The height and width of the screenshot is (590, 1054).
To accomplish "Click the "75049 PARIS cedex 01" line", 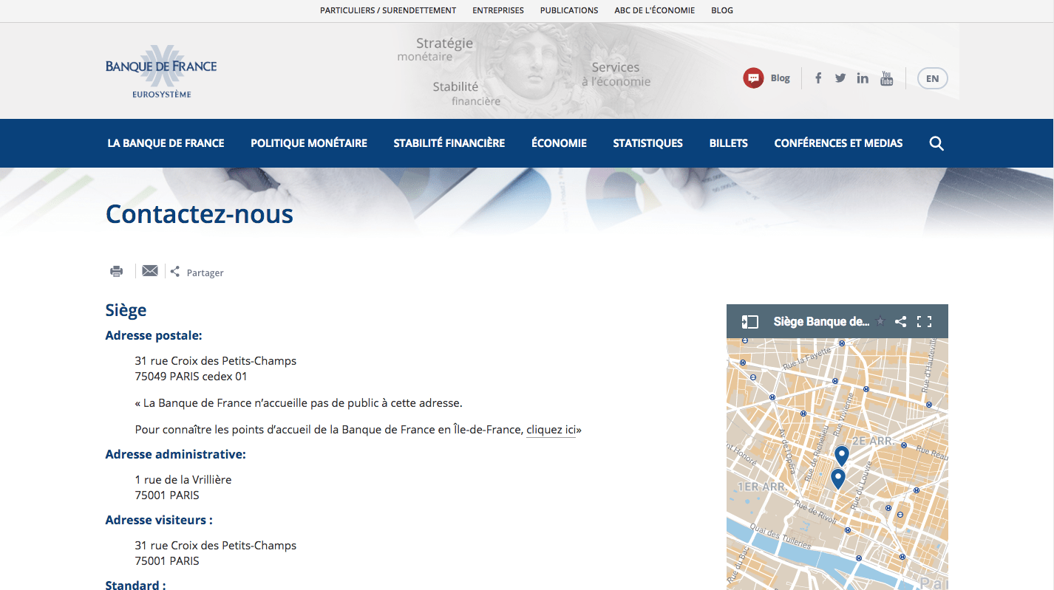I will [x=191, y=377].
